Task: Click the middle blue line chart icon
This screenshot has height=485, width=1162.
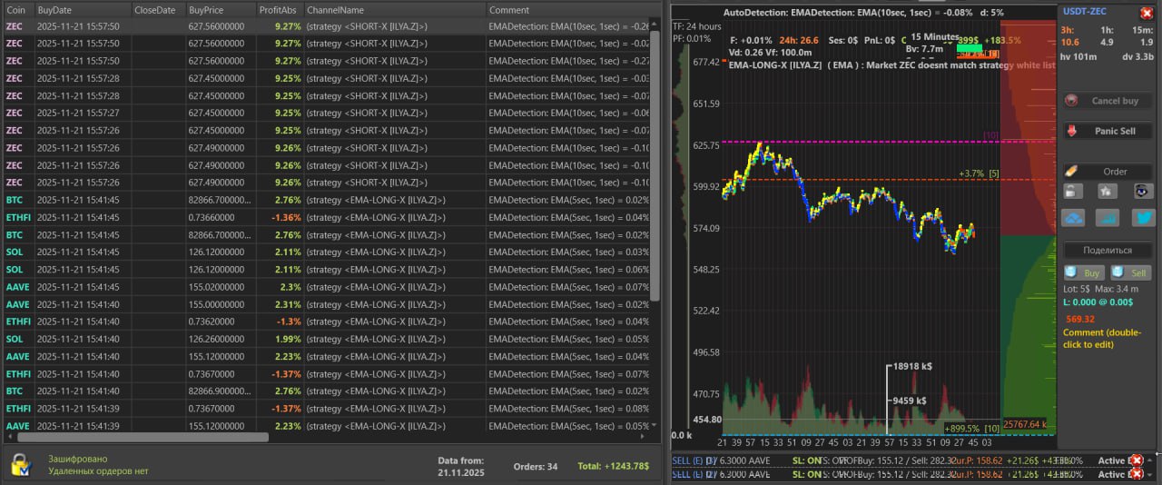Action: click(1107, 218)
